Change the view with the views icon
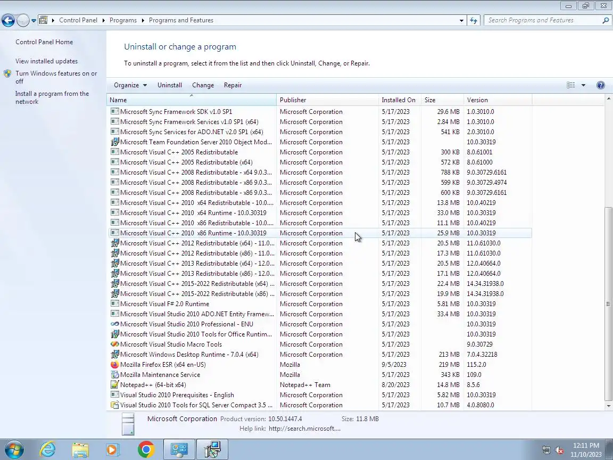Viewport: 613px width, 460px height. pos(571,85)
